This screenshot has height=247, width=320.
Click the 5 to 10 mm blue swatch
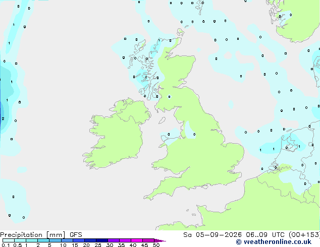coord(55,240)
